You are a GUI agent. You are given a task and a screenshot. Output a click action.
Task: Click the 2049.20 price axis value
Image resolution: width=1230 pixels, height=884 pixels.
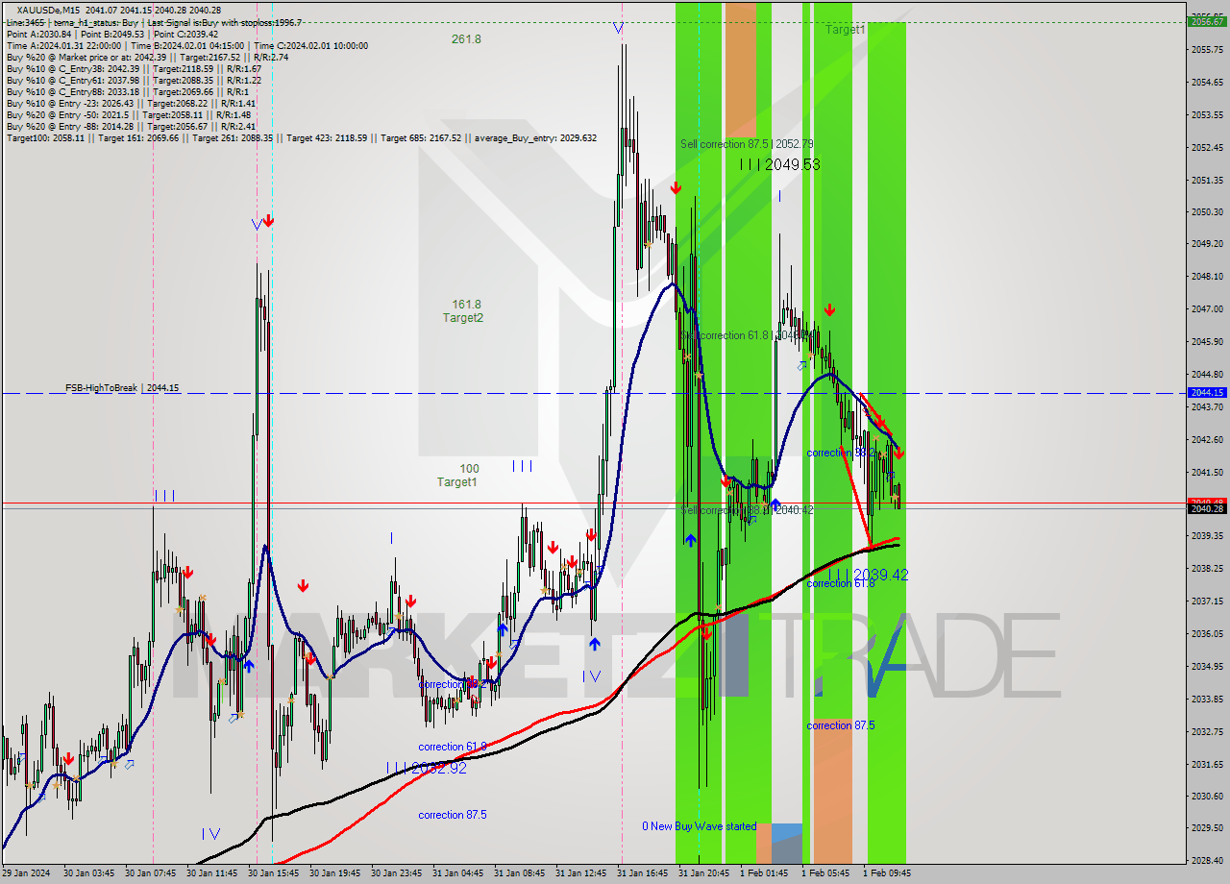tap(1207, 243)
